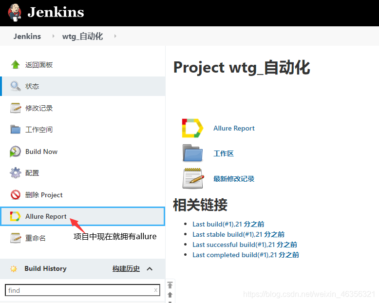Open 工作区 link
This screenshot has width=379, height=303.
[x=224, y=153]
